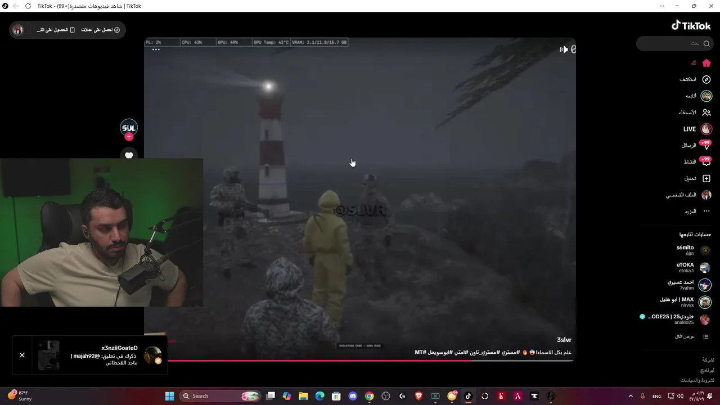The image size is (720, 405).
Task: Open the top-left profile avatar menu
Action: click(18, 30)
